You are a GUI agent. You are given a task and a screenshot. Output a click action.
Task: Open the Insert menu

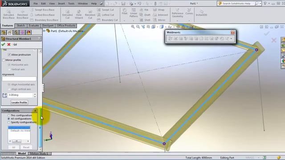point(61,4)
